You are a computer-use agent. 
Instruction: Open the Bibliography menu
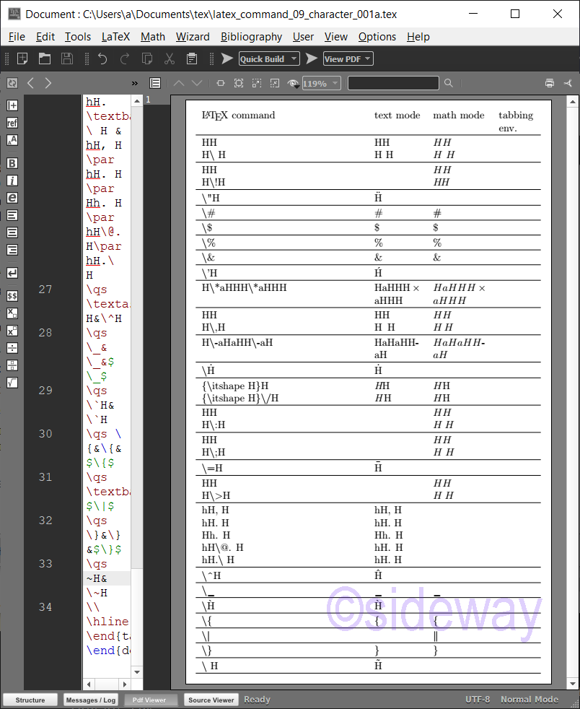[x=251, y=37]
